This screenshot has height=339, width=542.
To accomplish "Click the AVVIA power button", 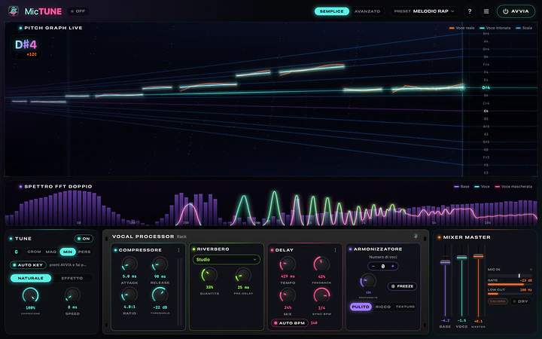I will (x=516, y=11).
